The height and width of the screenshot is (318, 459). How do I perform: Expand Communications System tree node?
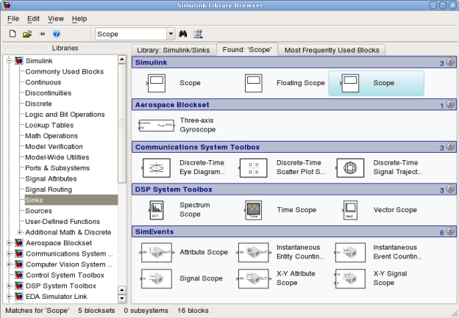9,253
